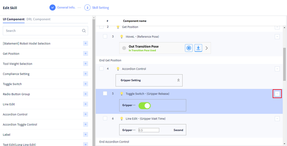The image size is (287, 146).
Task: Expand the Out Transition Pose chevron
Action: click(x=207, y=48)
